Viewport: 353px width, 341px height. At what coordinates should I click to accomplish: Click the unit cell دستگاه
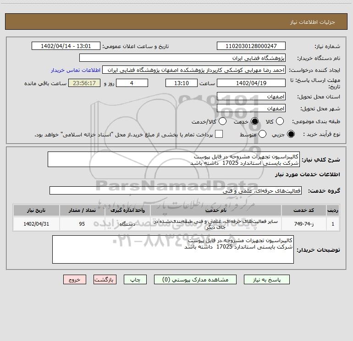point(127,224)
